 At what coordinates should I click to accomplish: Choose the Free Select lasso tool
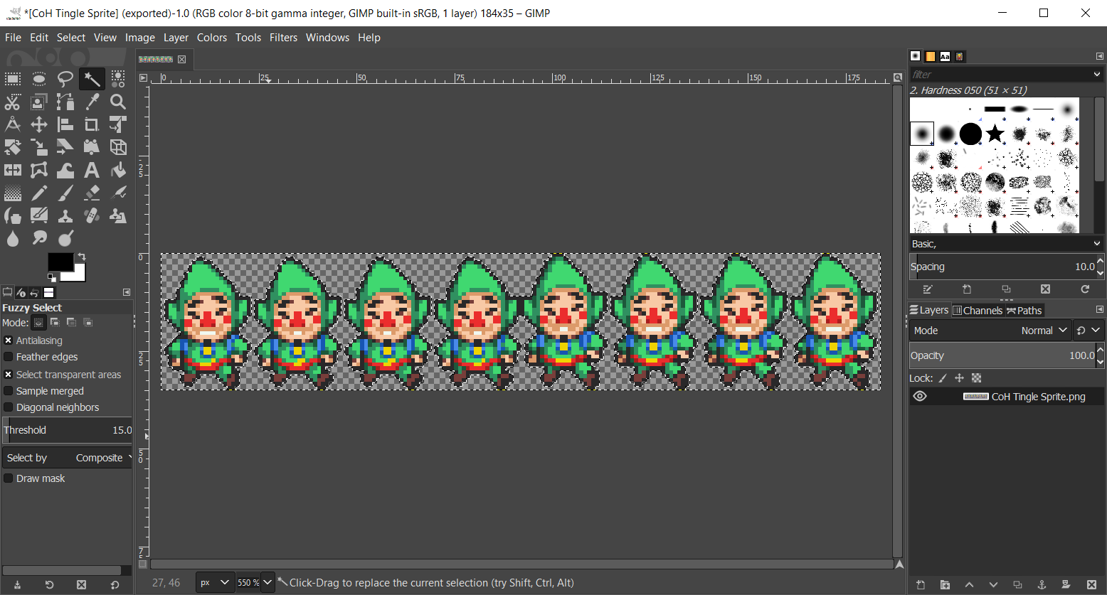[65, 79]
